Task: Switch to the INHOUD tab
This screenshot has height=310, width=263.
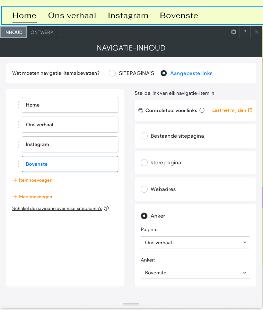Action: [x=14, y=32]
